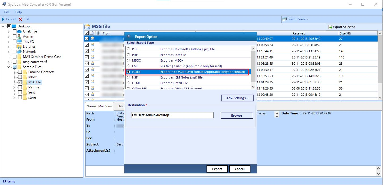Open the File menu
This screenshot has height=185, width=383.
[x=7, y=12]
